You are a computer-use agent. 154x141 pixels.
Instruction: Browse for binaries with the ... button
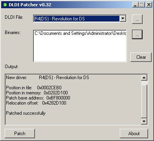point(137,34)
